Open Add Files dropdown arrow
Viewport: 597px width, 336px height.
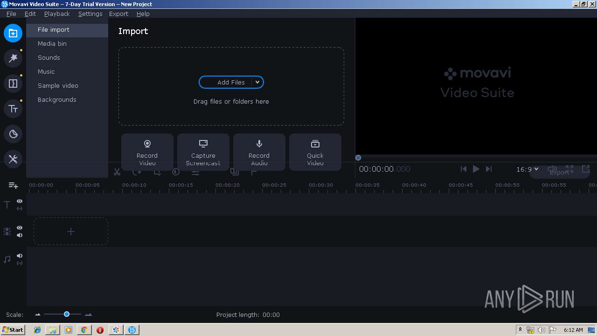(257, 82)
